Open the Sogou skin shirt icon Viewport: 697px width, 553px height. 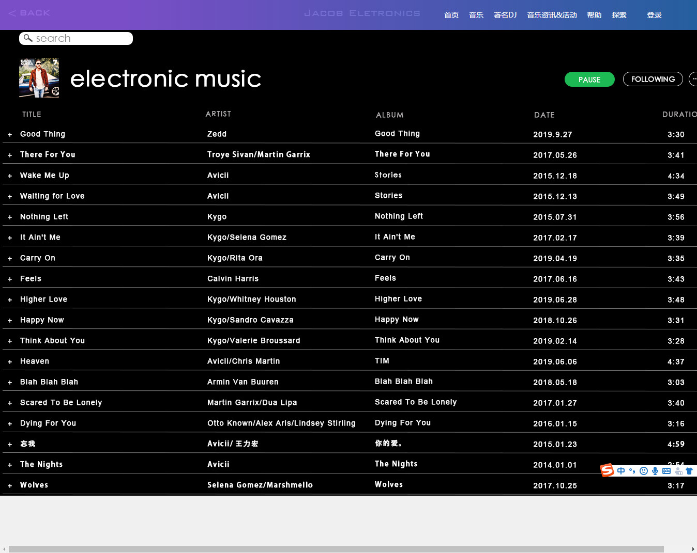(x=689, y=471)
